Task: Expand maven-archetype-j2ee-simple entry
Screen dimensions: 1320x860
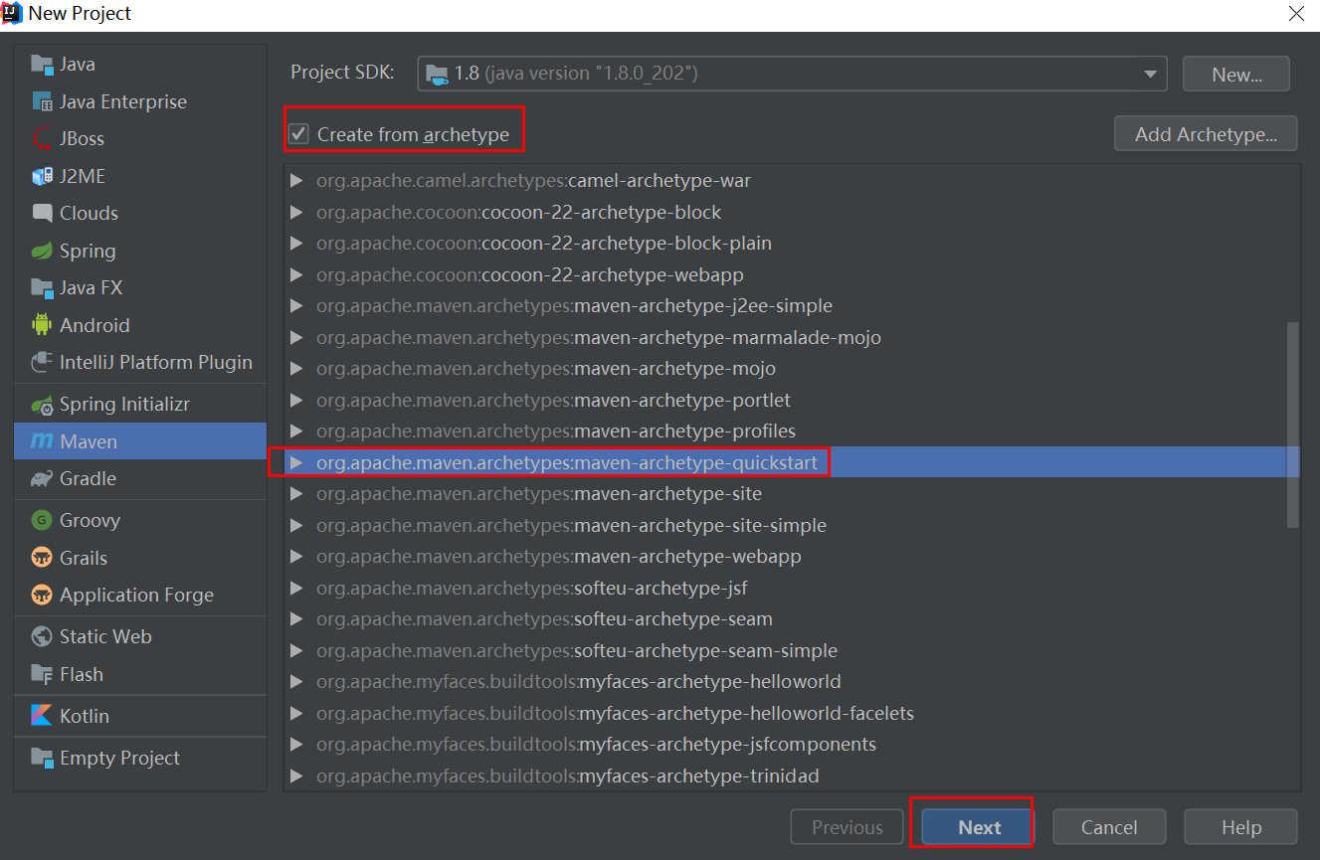Action: tap(295, 306)
